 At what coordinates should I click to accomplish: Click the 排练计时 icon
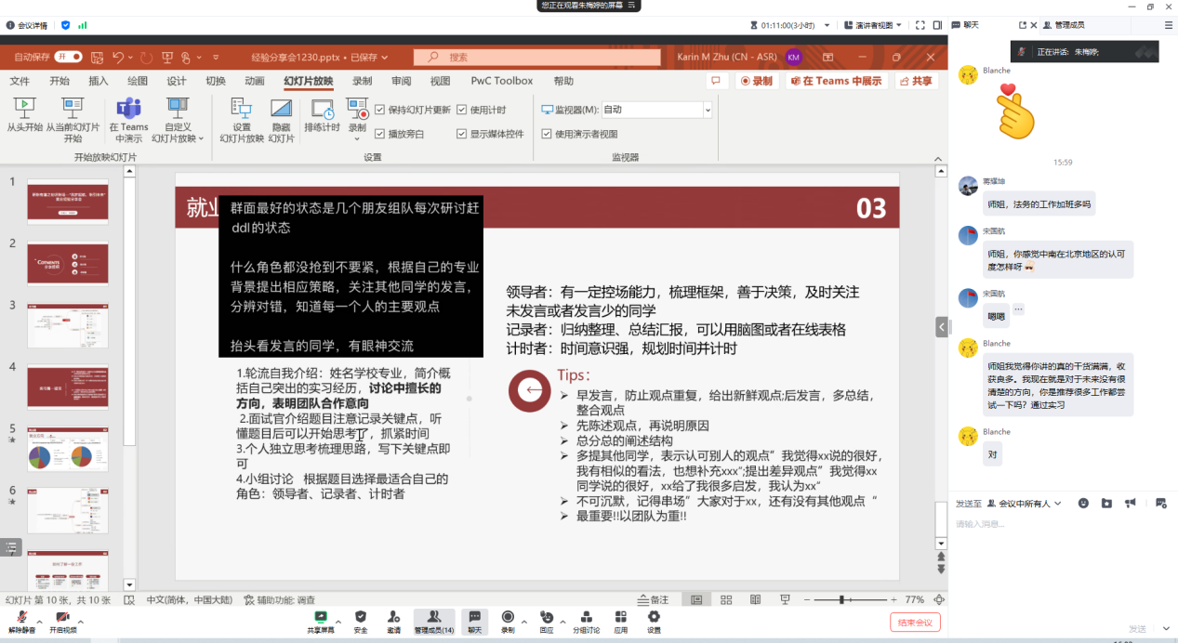click(322, 110)
